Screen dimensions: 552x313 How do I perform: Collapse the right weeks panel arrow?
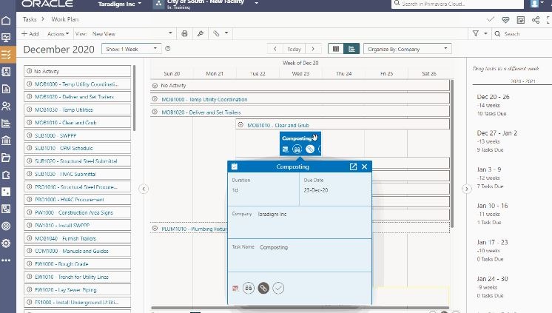466,189
